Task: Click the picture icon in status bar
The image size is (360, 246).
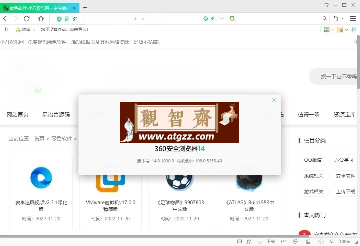Action: pyautogui.click(x=239, y=242)
